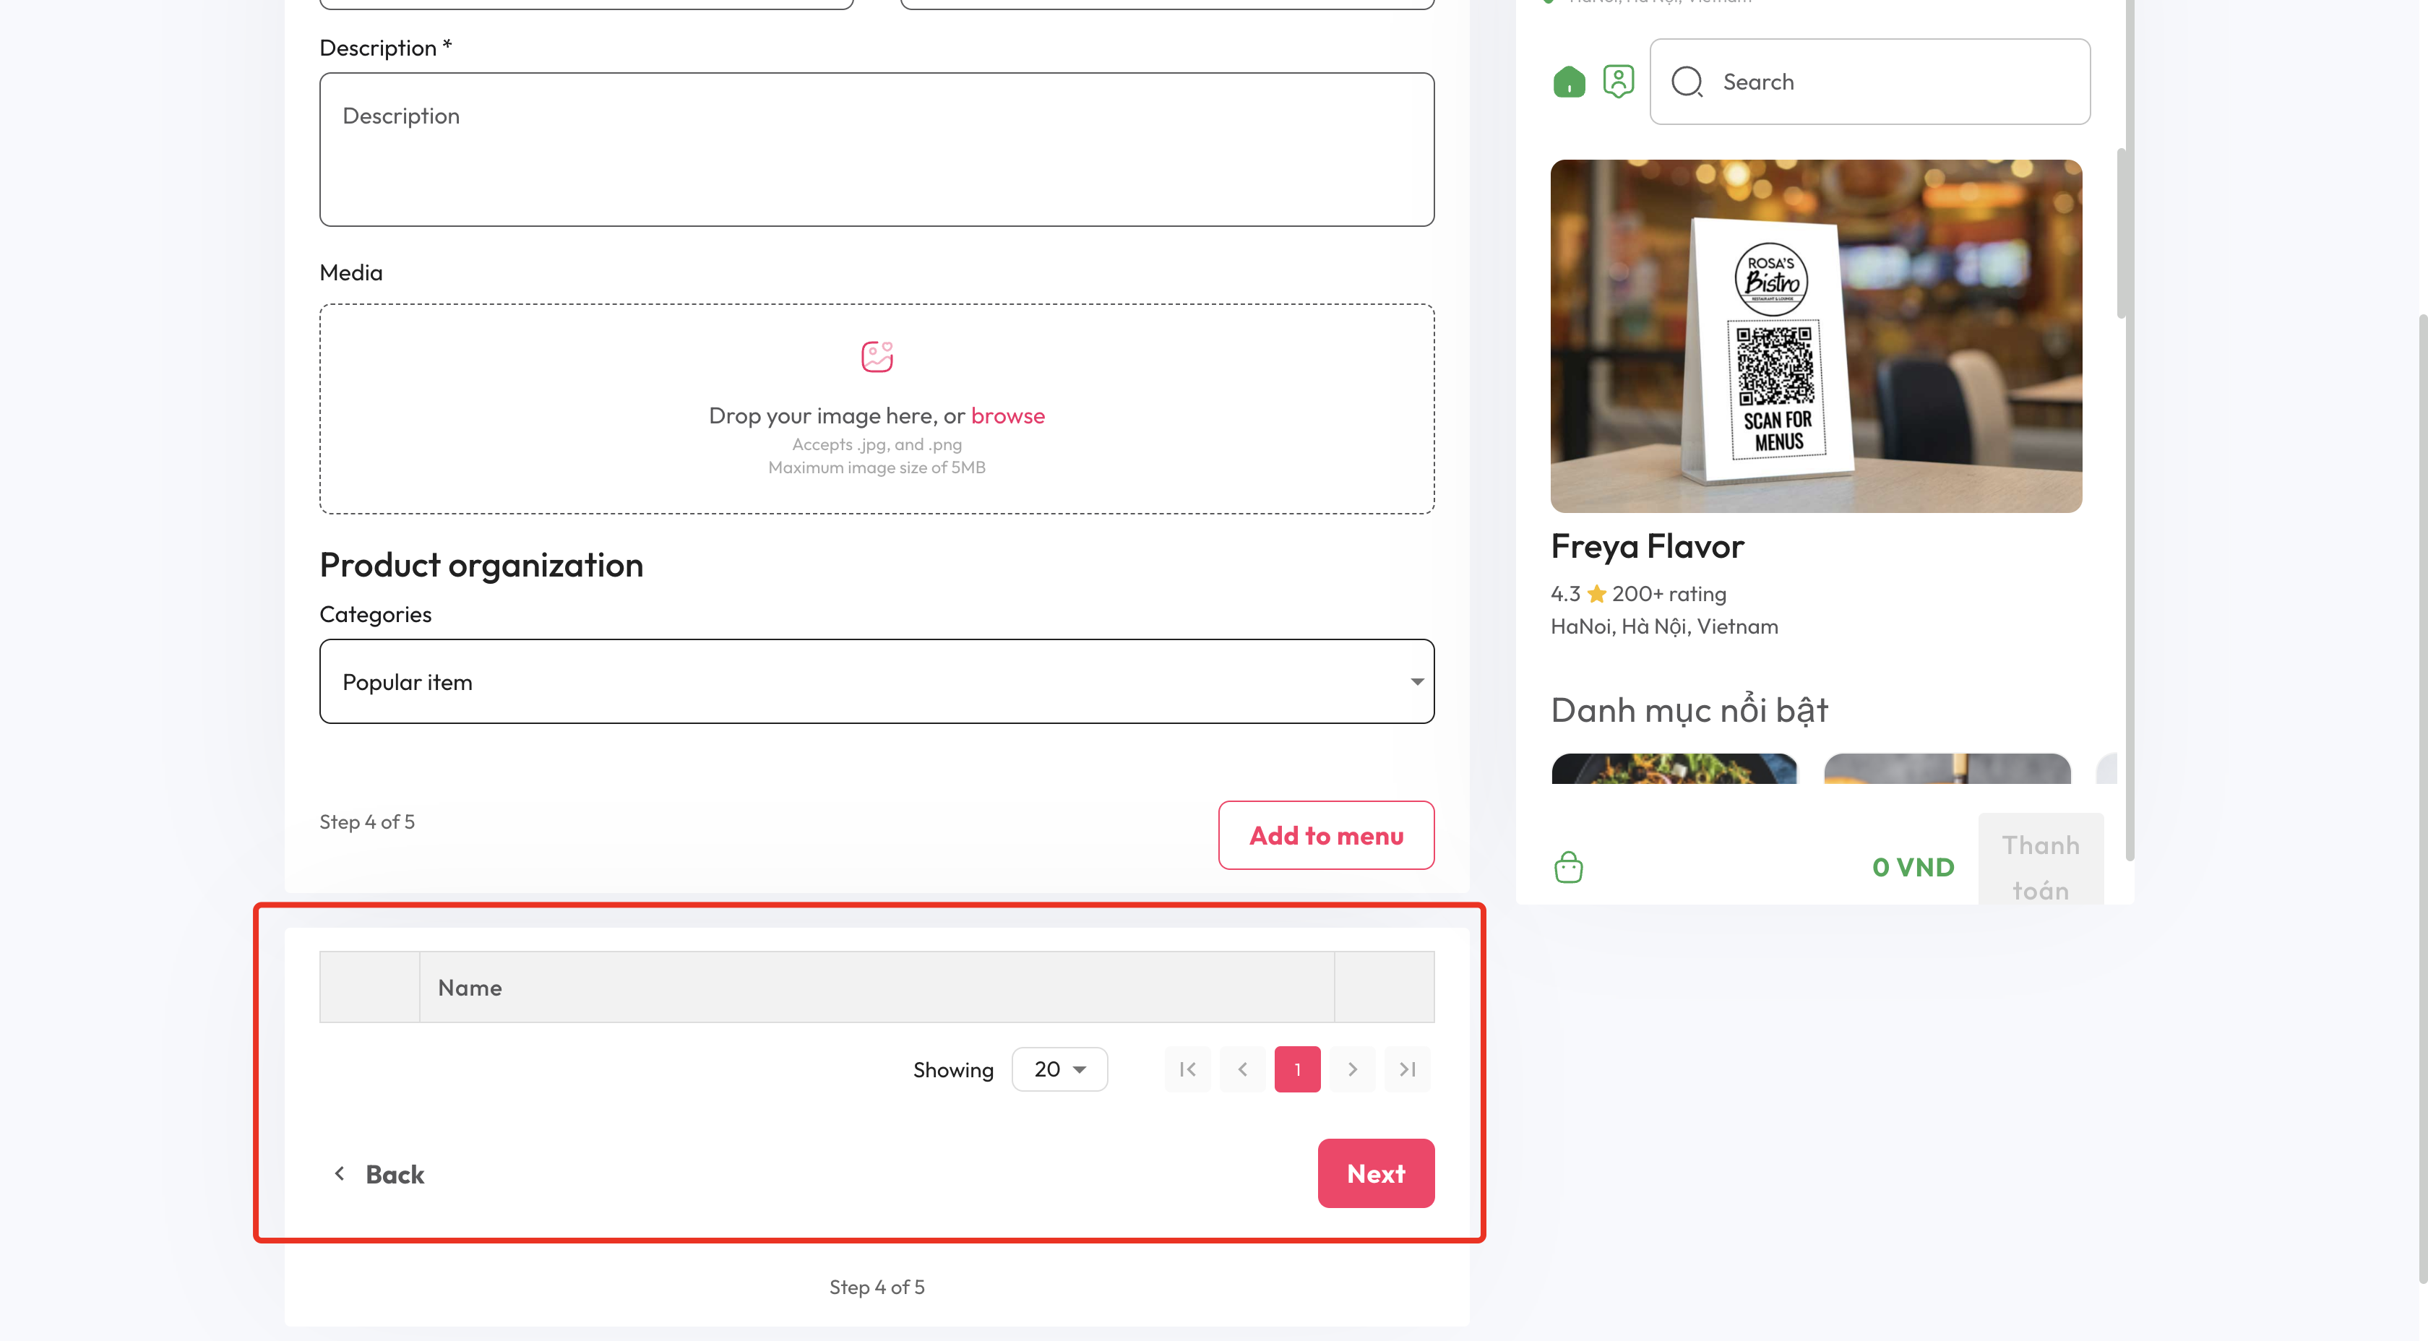Screen dimensions: 2428x1341
Task: Go to next page of table
Action: (1353, 1069)
